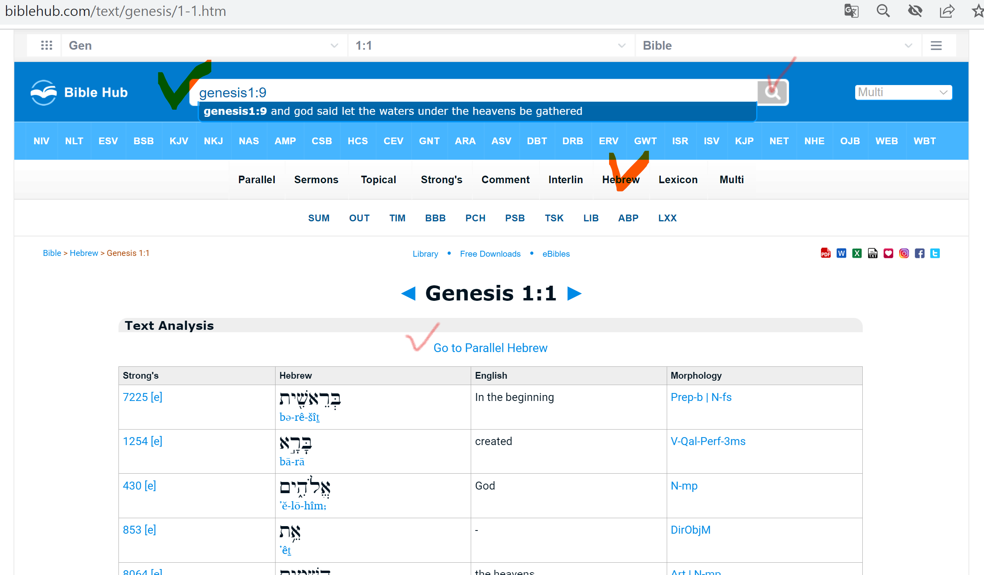Open Strong's 1254 [e] entry
Image resolution: width=984 pixels, height=575 pixels.
142,441
